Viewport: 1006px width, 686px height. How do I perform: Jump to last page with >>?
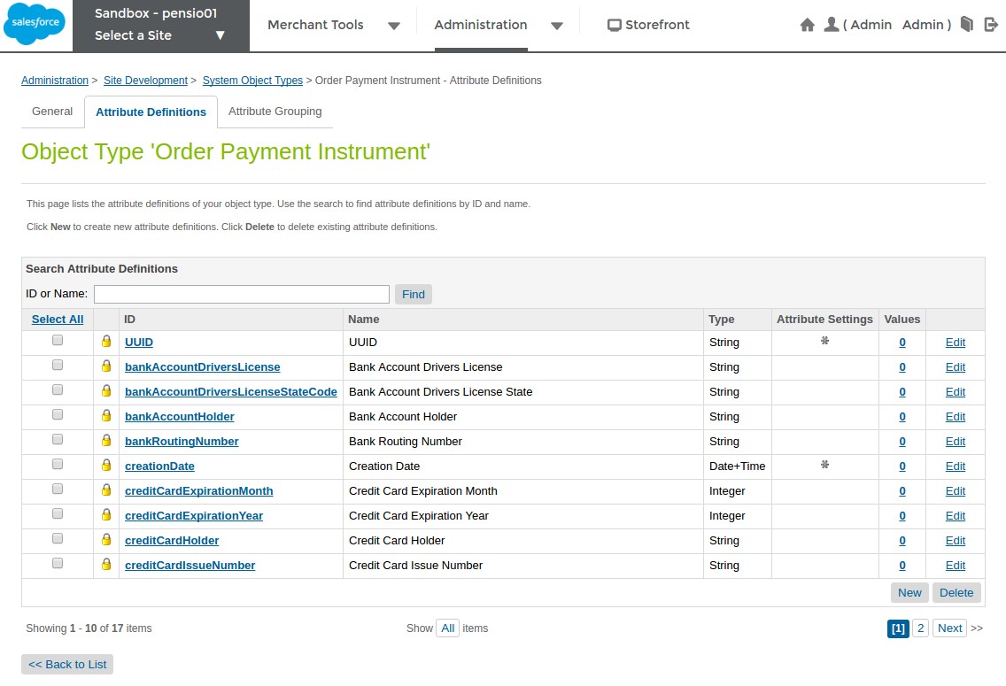977,628
